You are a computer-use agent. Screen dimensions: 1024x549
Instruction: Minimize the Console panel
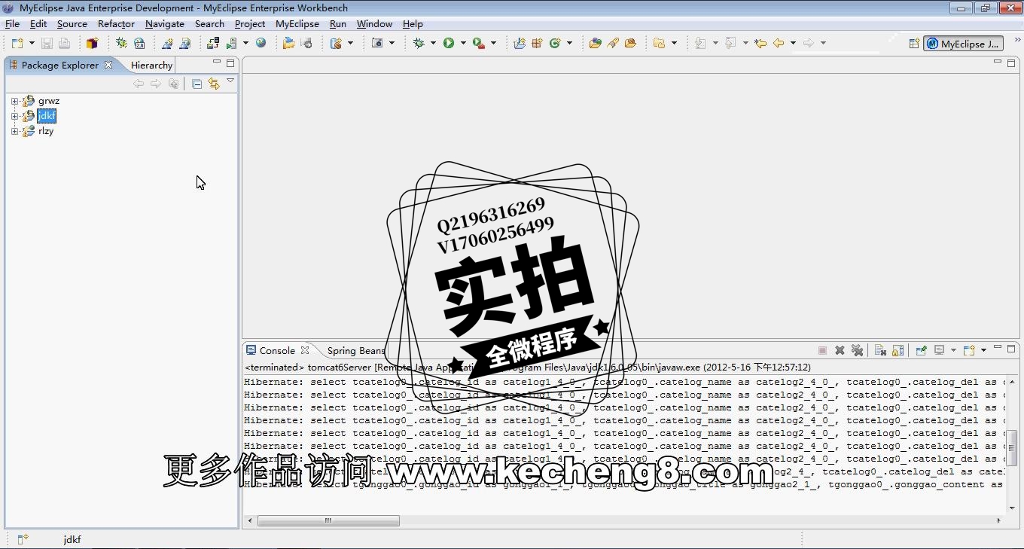pyautogui.click(x=998, y=348)
